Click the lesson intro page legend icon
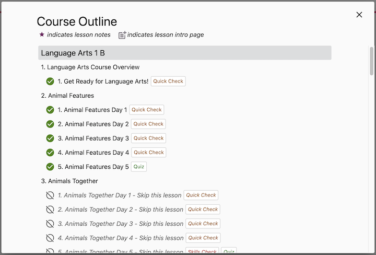Viewport: 376px width, 255px height. click(x=122, y=35)
